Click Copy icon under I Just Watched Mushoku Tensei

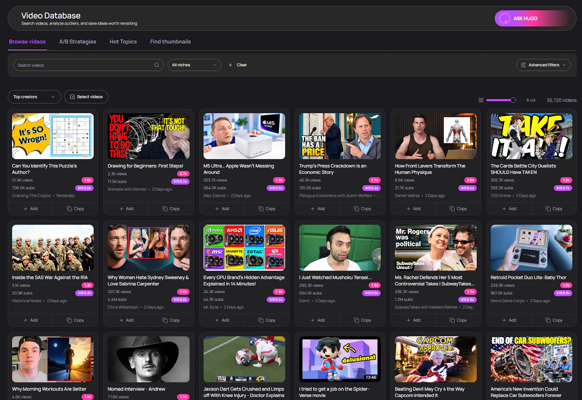[x=356, y=320]
